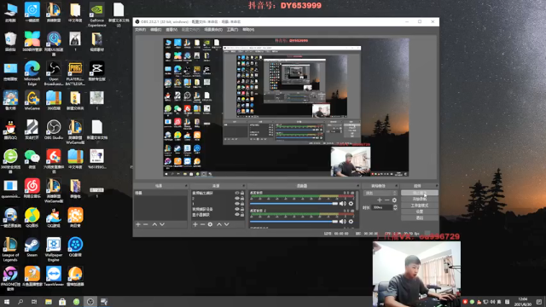
Task: Open TeamViewer desktop shortcut
Action: pos(54,276)
